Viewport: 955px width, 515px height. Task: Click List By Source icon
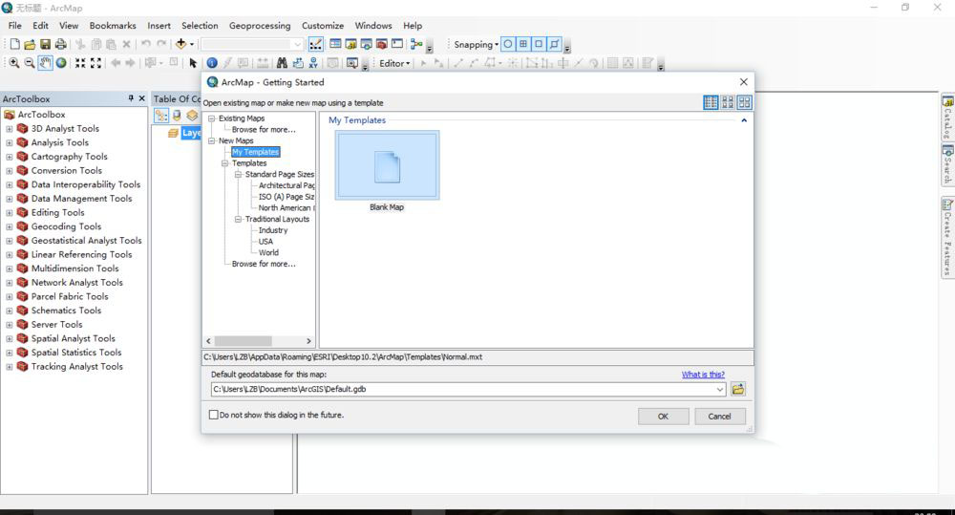pos(177,116)
